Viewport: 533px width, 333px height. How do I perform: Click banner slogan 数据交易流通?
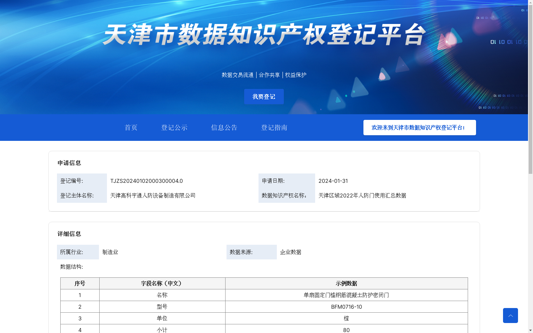[x=238, y=75]
